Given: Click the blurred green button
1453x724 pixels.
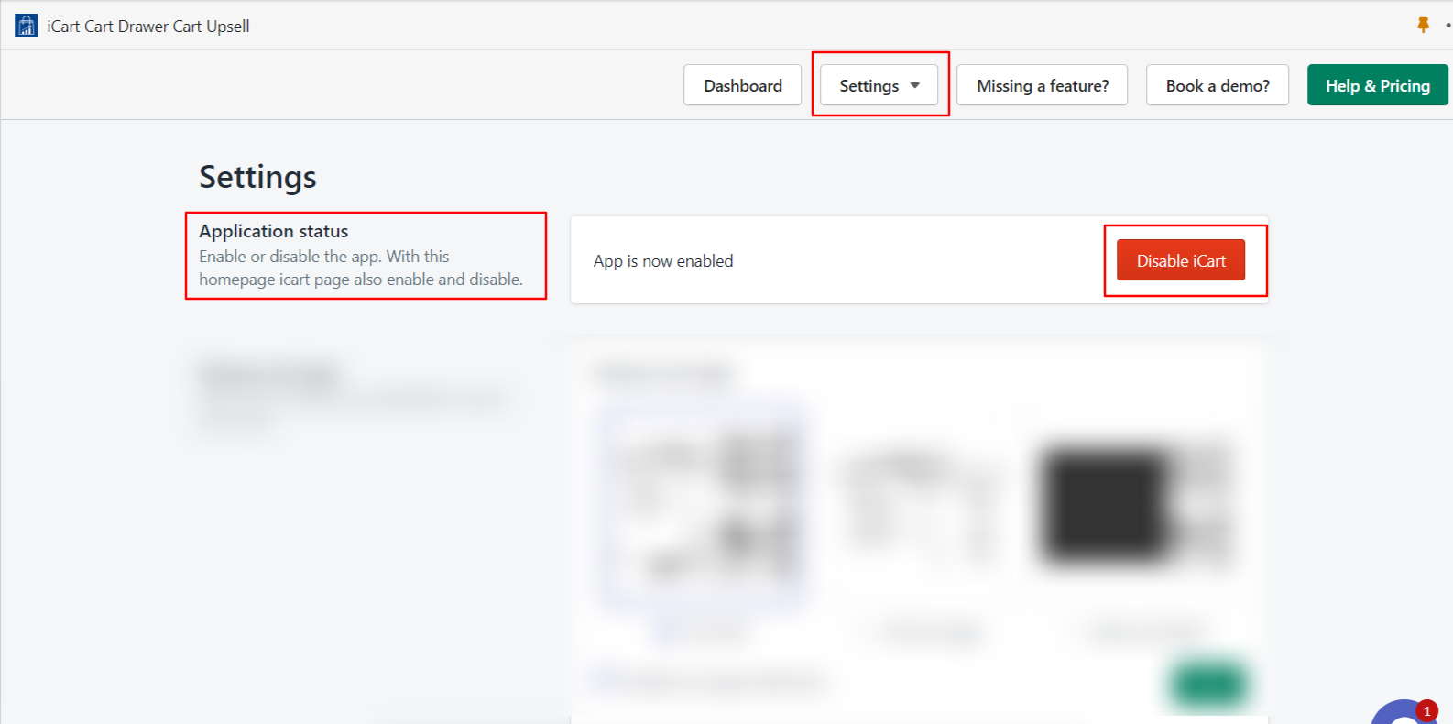Looking at the screenshot, I should coord(1209,684).
